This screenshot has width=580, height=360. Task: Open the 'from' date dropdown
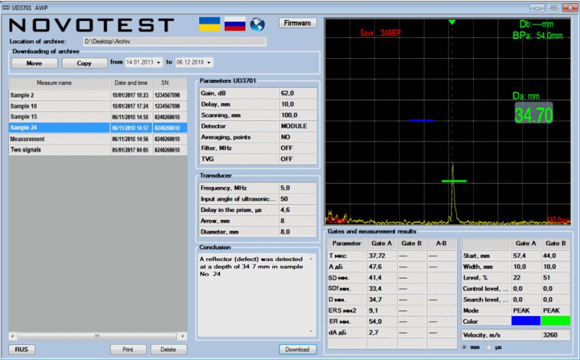click(158, 62)
